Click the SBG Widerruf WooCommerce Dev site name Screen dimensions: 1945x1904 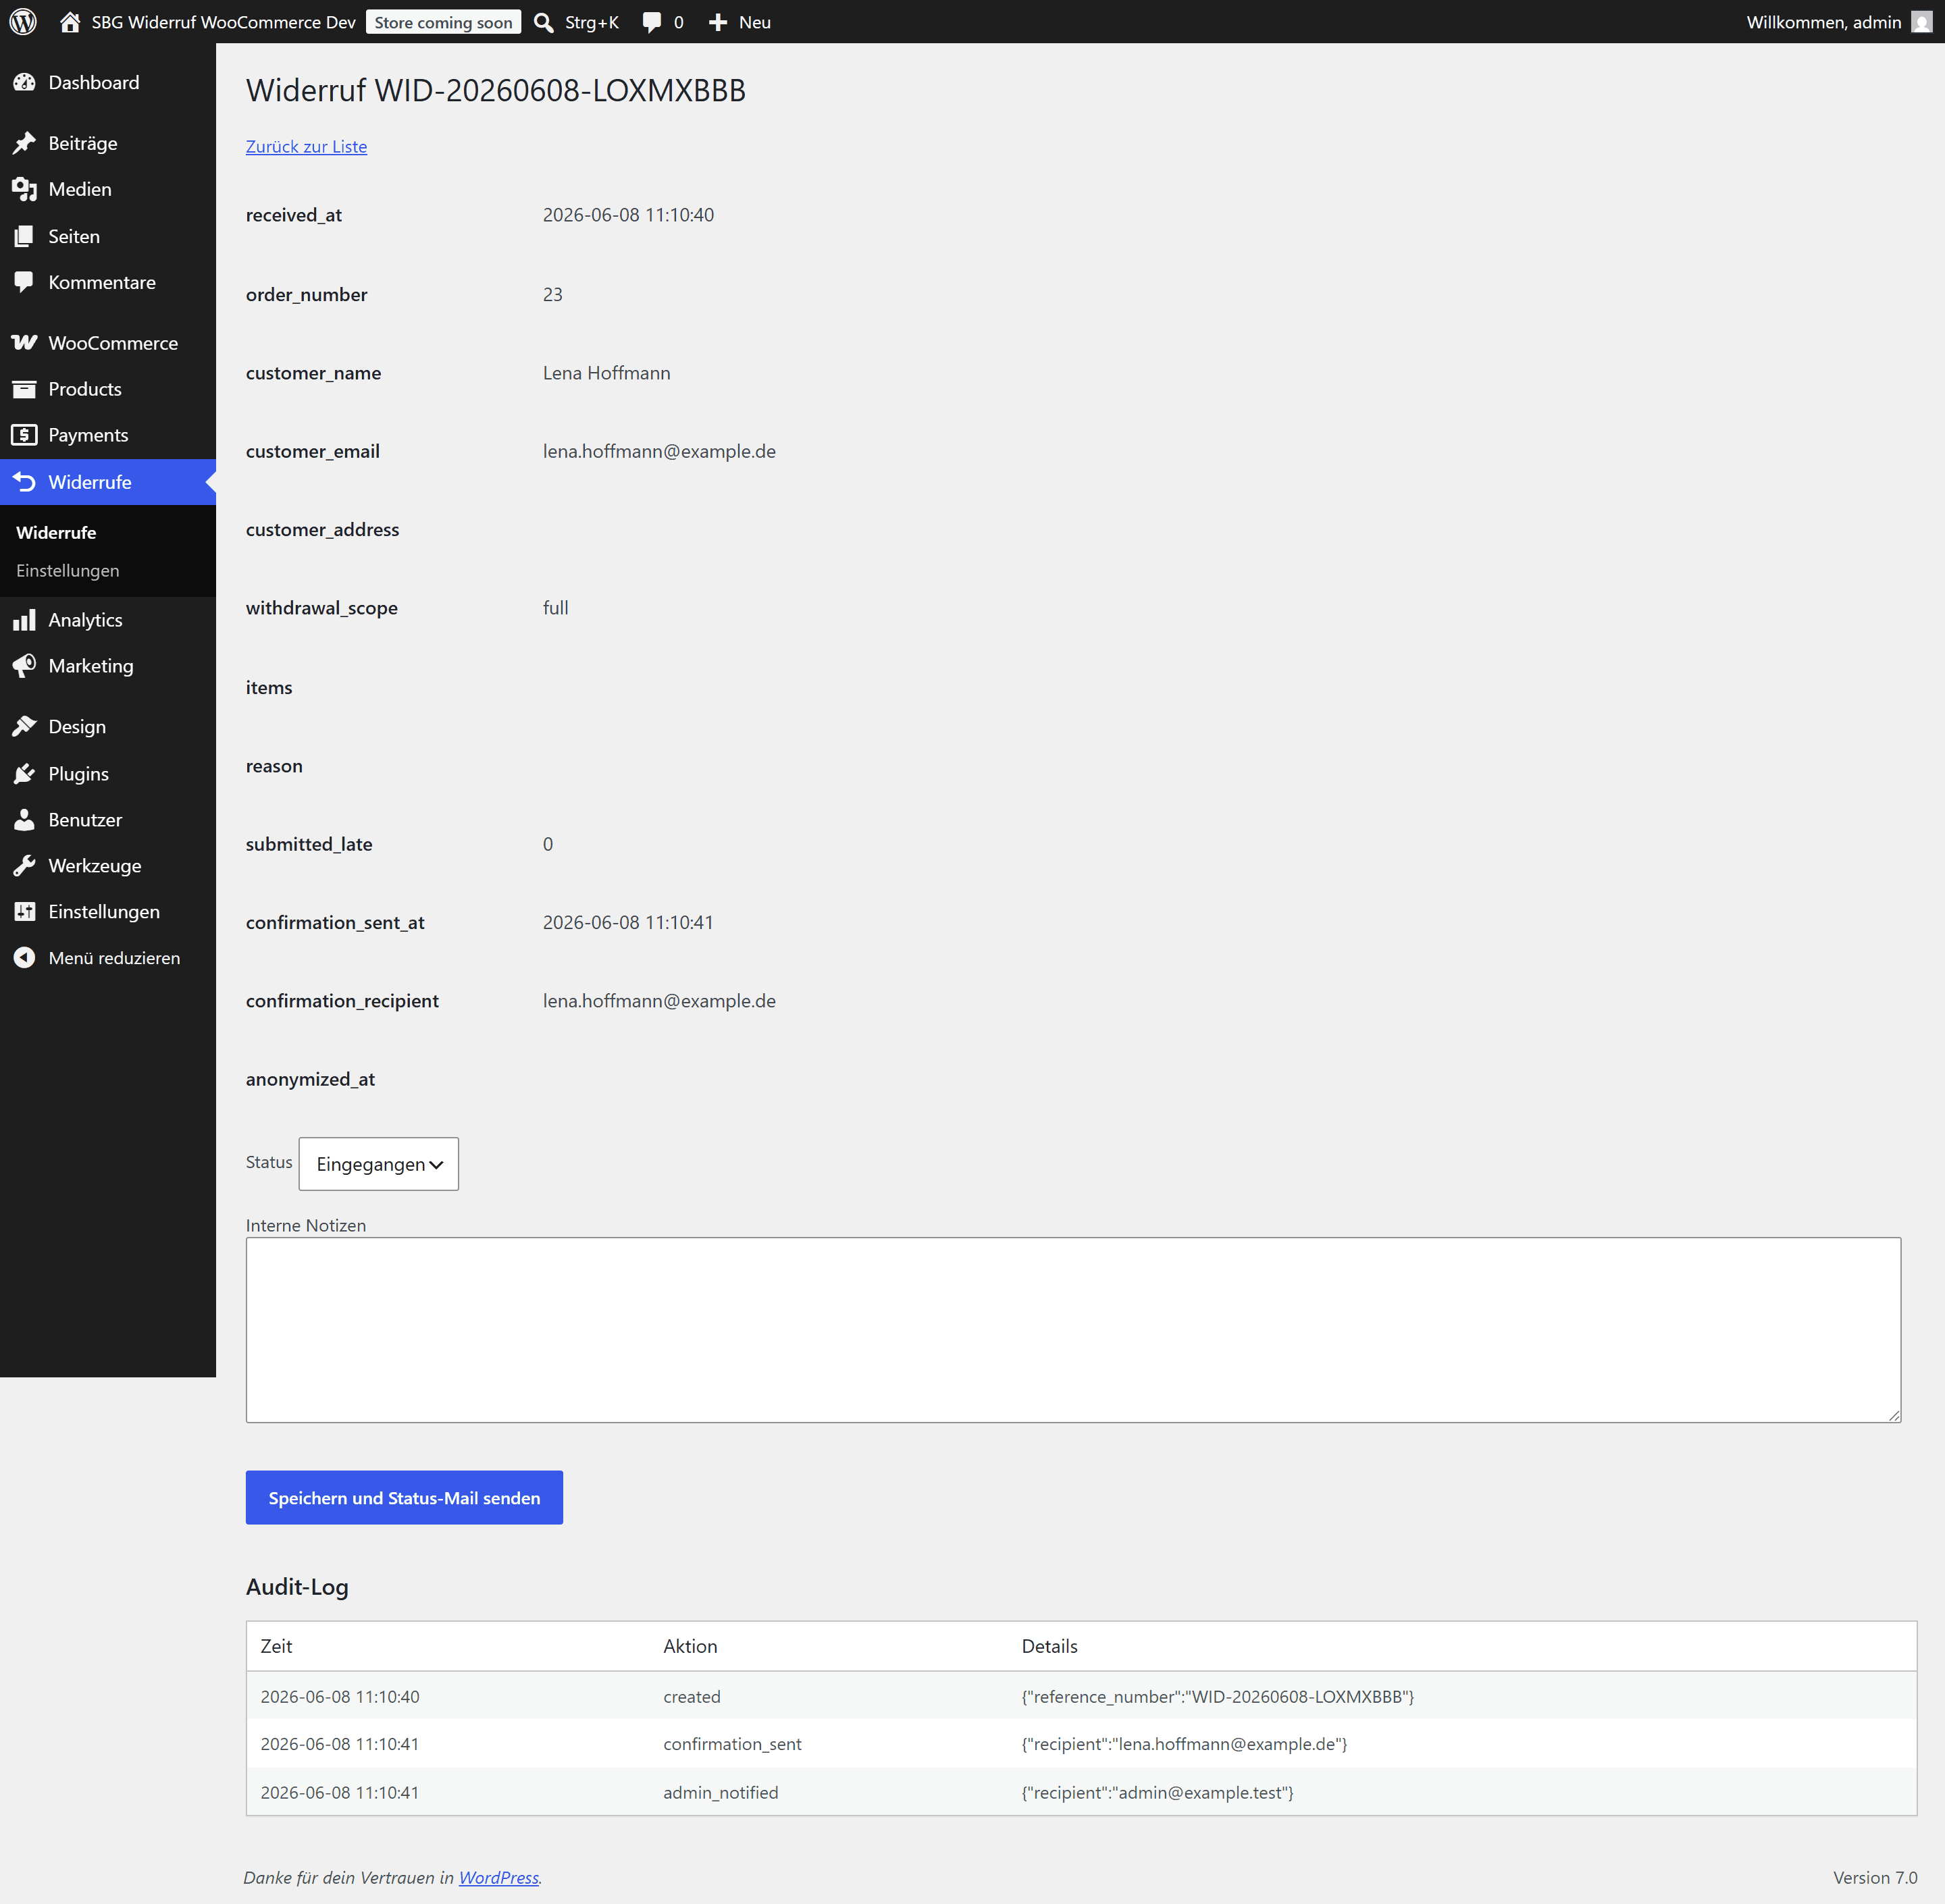click(x=223, y=22)
